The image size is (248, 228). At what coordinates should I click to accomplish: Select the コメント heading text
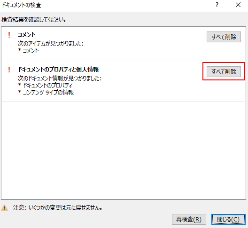(x=26, y=35)
